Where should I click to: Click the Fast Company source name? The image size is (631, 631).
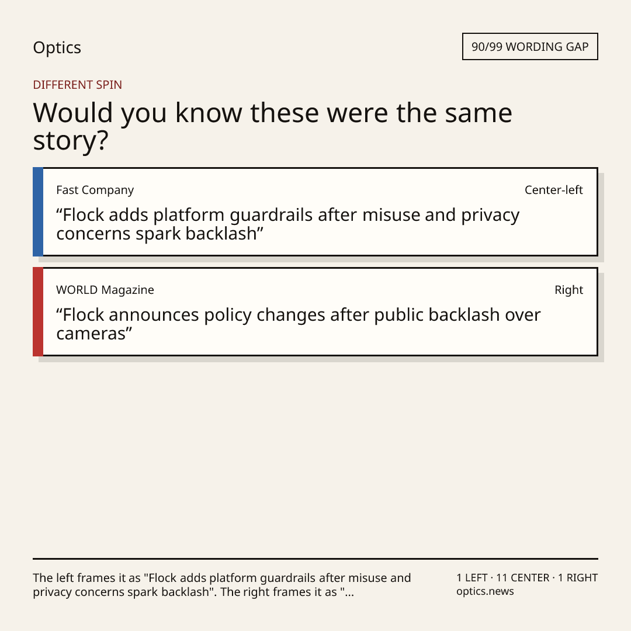pyautogui.click(x=95, y=190)
